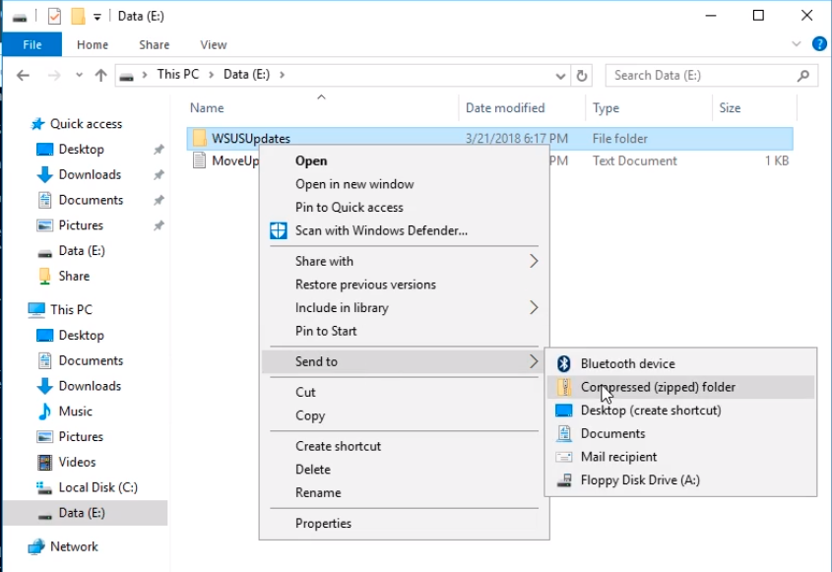Image resolution: width=832 pixels, height=572 pixels.
Task: Send to Compressed (zipped) folder
Action: point(680,387)
